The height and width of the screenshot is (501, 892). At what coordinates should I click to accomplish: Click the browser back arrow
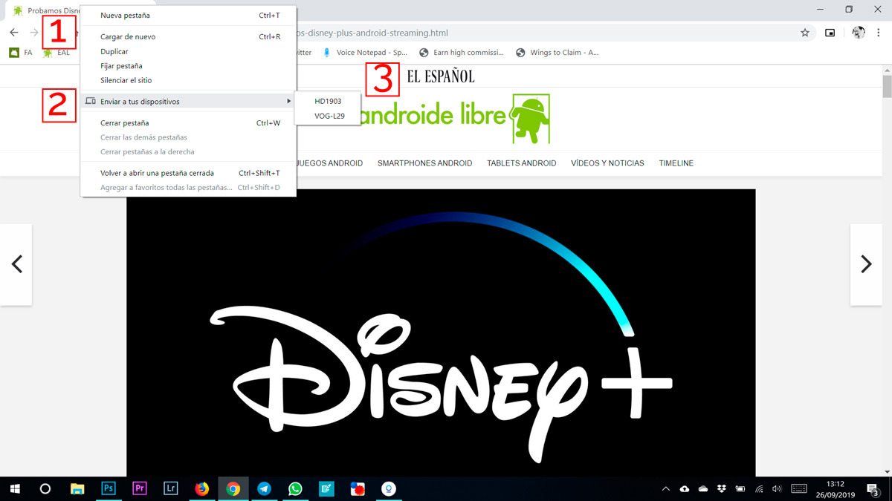(14, 33)
